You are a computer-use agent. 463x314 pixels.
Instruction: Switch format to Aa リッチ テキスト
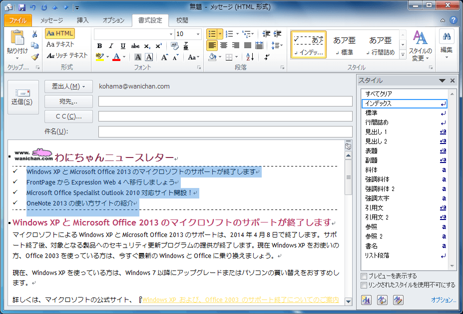point(67,55)
